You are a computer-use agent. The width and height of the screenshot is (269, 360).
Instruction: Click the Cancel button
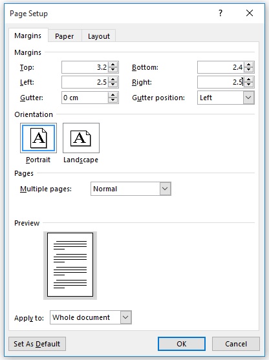[x=236, y=344]
